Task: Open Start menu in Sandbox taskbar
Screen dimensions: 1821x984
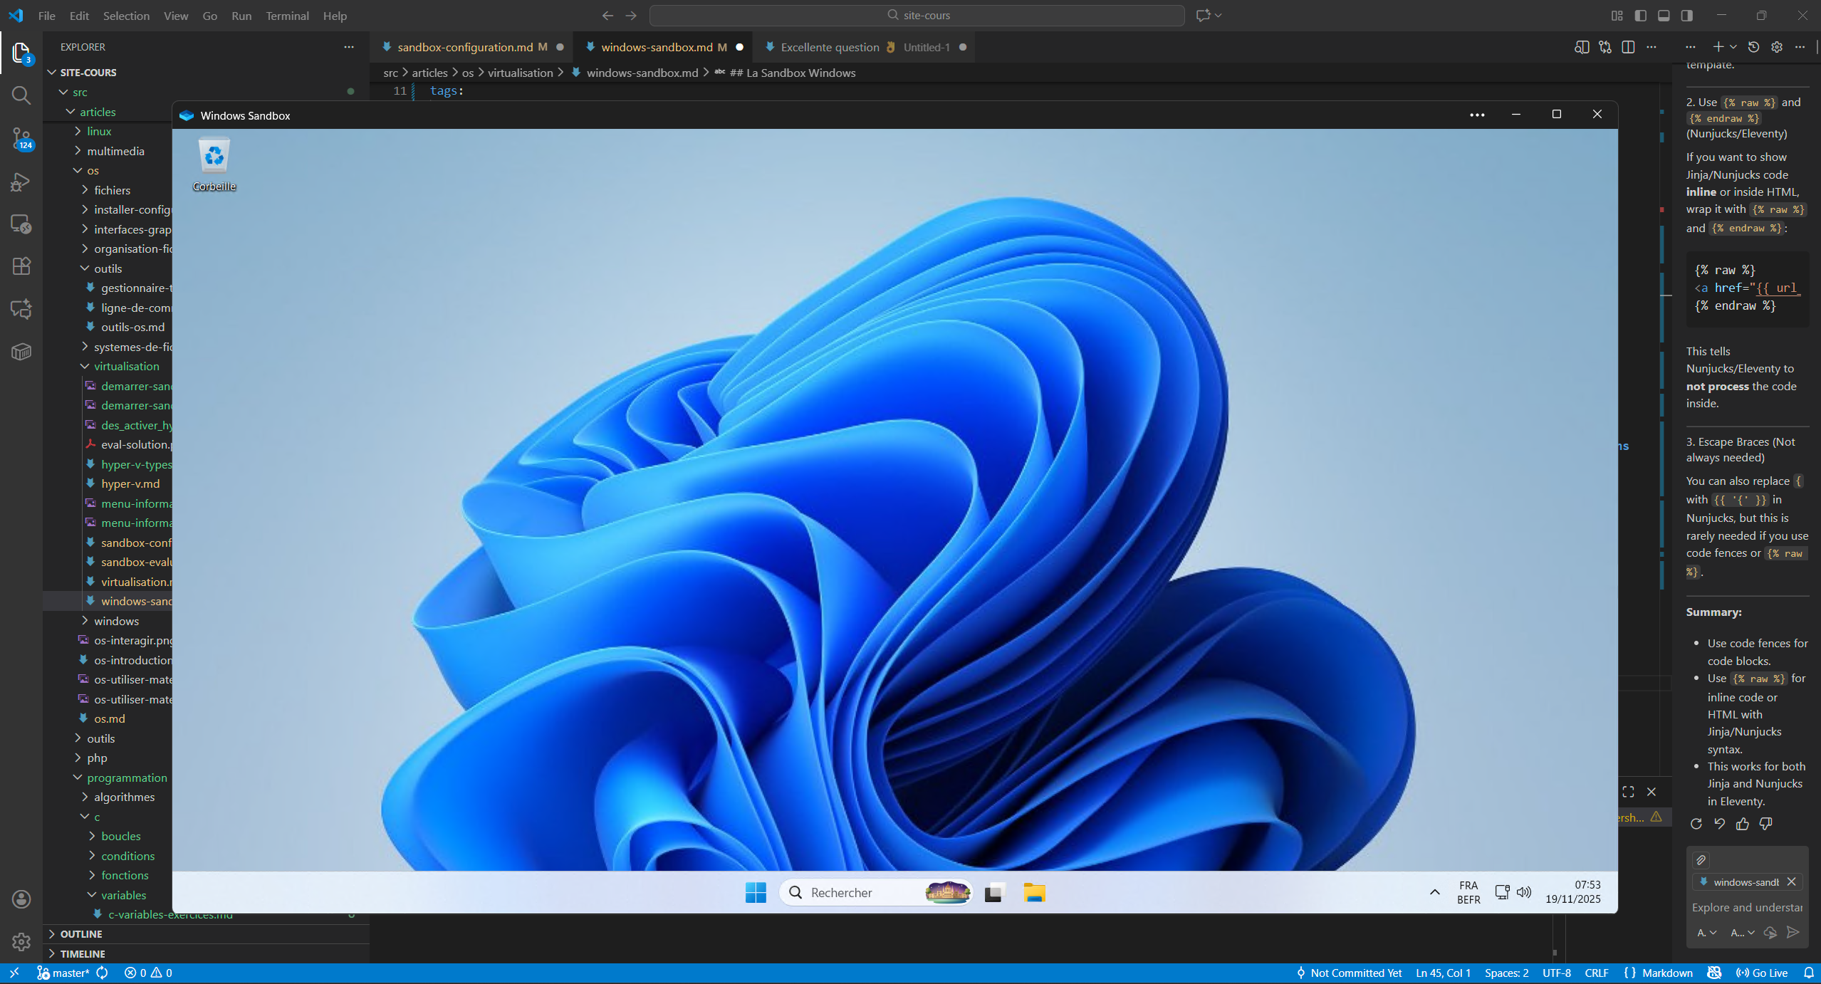Action: click(756, 892)
